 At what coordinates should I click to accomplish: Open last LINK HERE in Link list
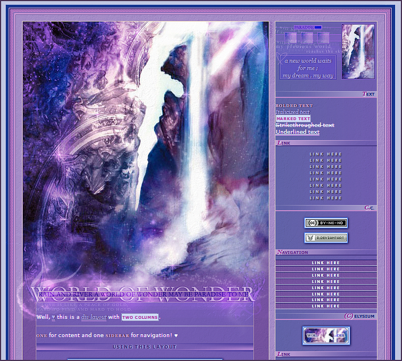(326, 198)
